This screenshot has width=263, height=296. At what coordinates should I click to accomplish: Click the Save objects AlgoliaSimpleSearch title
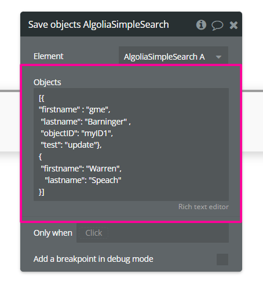tap(98, 25)
